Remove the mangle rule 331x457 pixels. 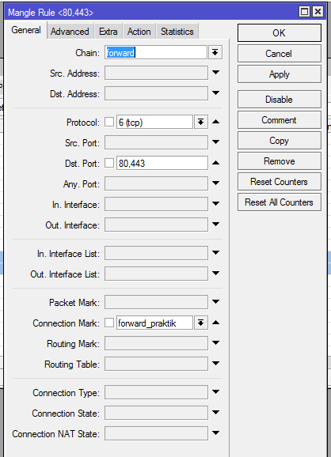point(280,161)
